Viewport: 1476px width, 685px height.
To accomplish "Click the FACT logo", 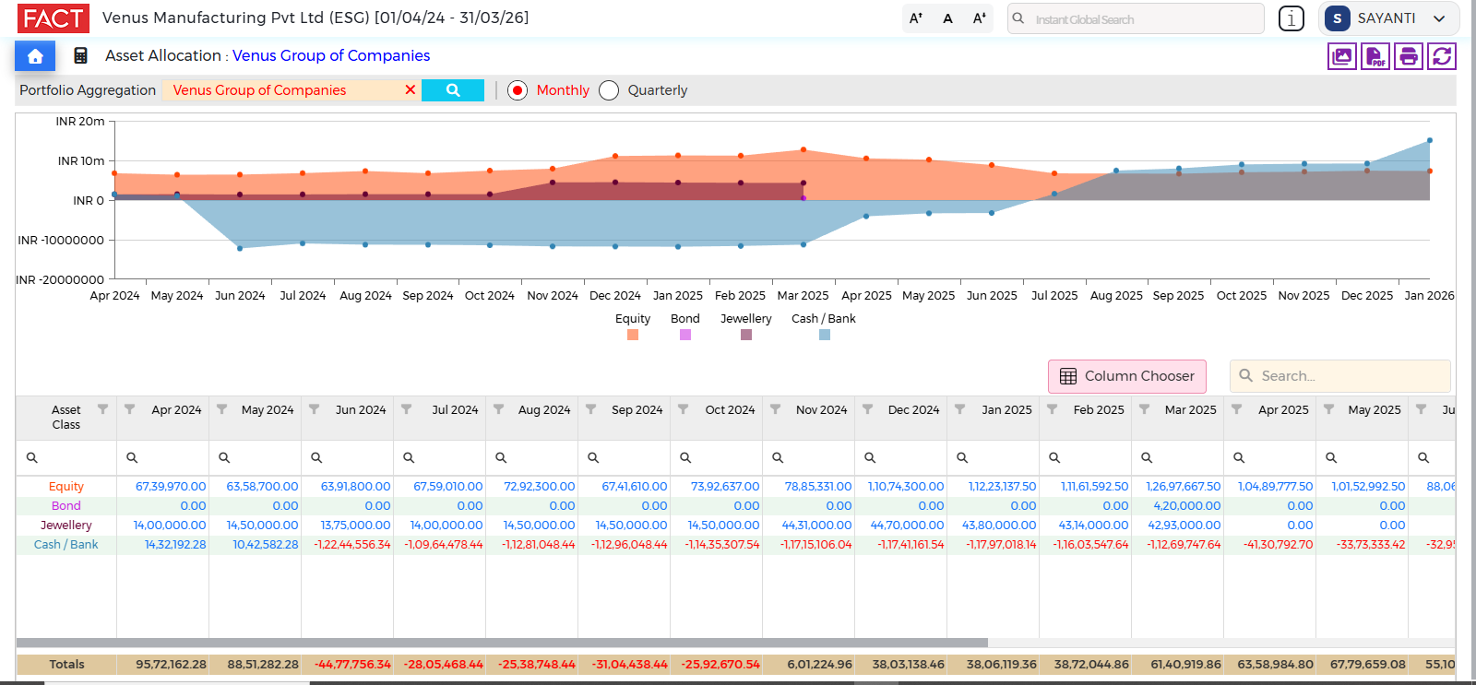I will pyautogui.click(x=54, y=18).
